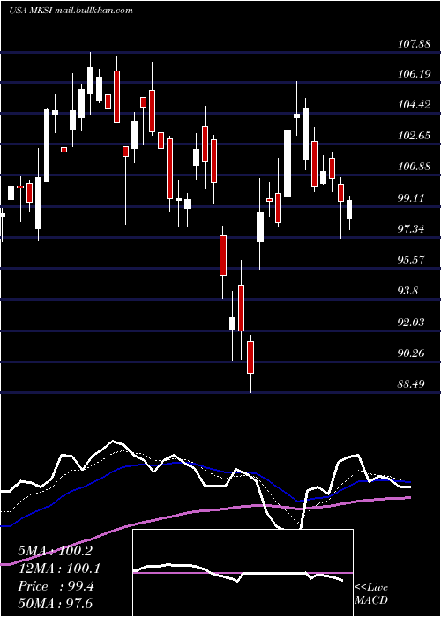Click inside the Live MACD inset chart
Image resolution: width=441 pixels, height=617 pixels.
tap(243, 573)
